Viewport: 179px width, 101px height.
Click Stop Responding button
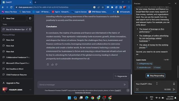[156, 76]
